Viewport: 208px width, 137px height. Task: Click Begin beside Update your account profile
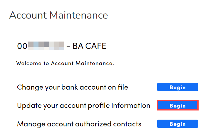177,105
